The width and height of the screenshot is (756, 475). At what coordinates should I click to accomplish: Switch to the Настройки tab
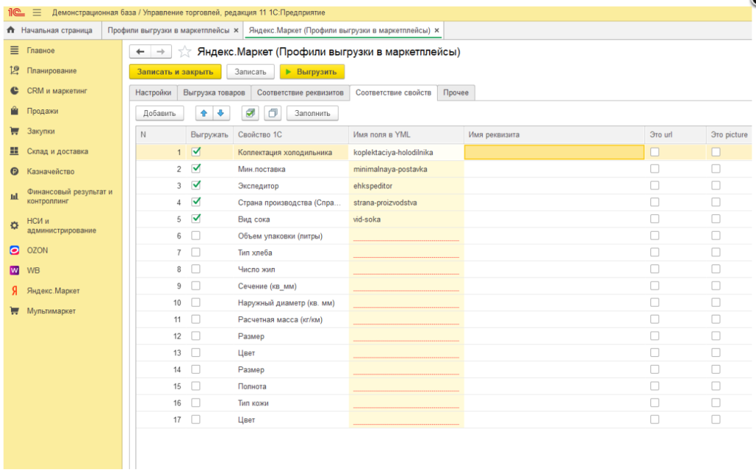(153, 92)
